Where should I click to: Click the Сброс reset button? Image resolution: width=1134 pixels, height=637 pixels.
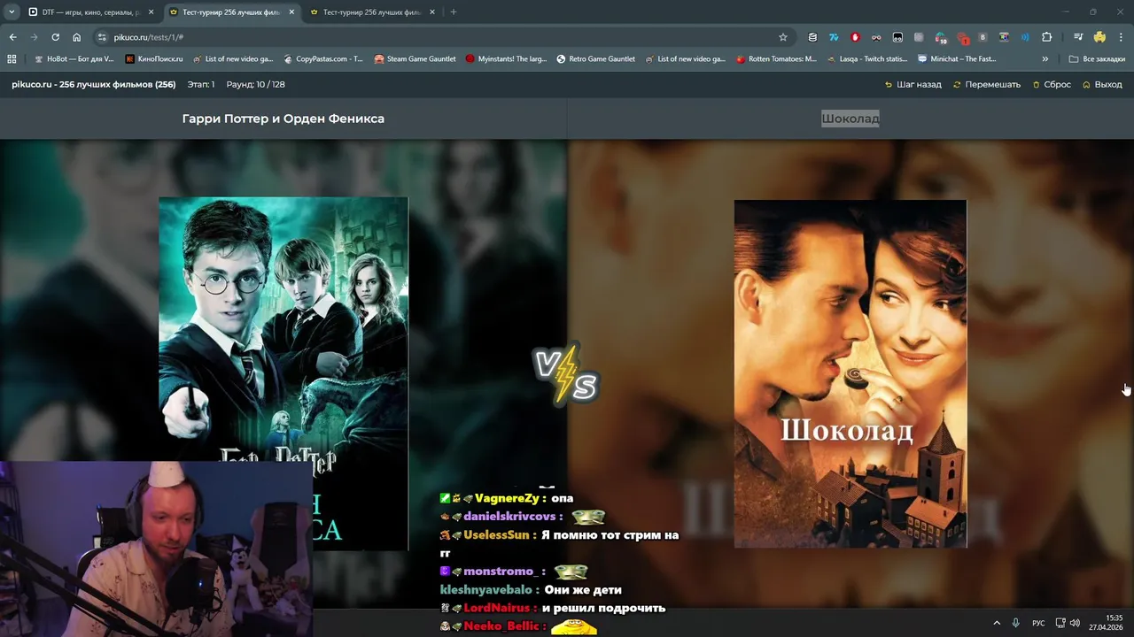(x=1052, y=85)
